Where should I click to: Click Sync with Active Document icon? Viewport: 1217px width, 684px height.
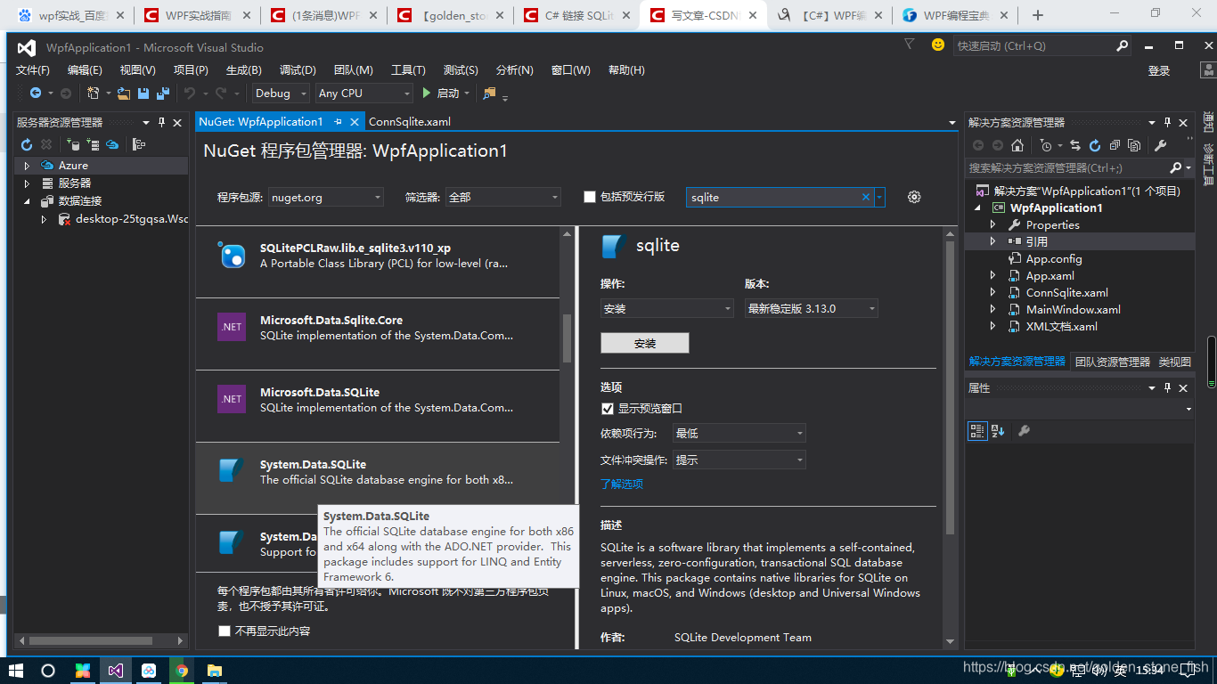click(x=1075, y=145)
